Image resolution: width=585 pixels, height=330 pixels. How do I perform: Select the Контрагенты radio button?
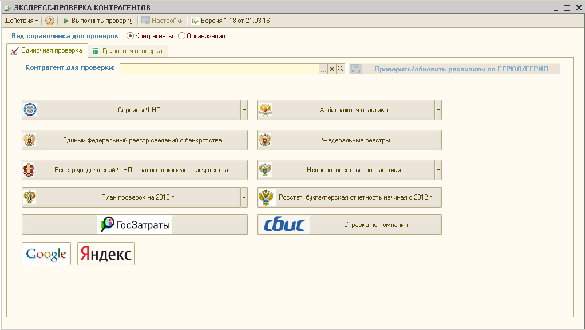[x=130, y=36]
